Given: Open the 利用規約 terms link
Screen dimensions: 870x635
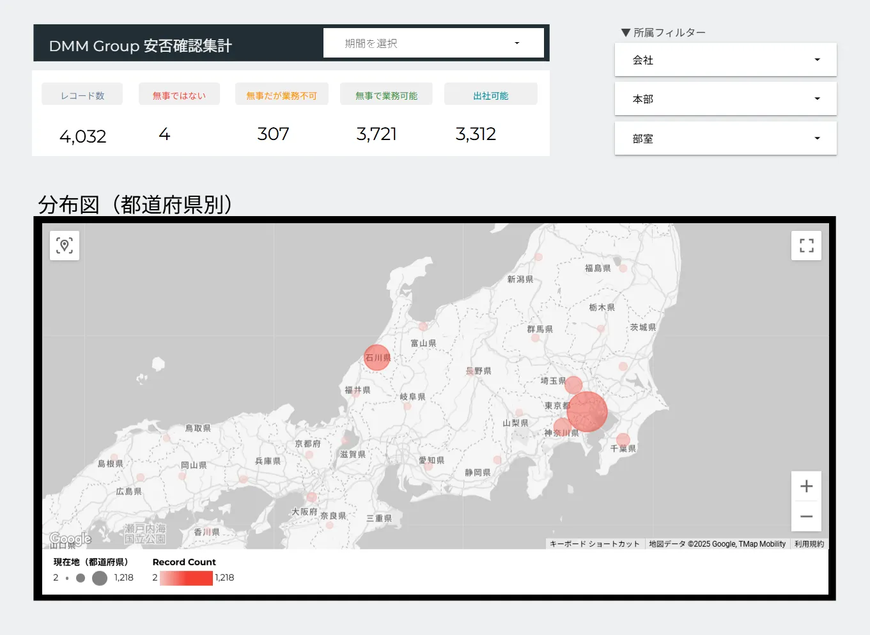Looking at the screenshot, I should pos(809,544).
